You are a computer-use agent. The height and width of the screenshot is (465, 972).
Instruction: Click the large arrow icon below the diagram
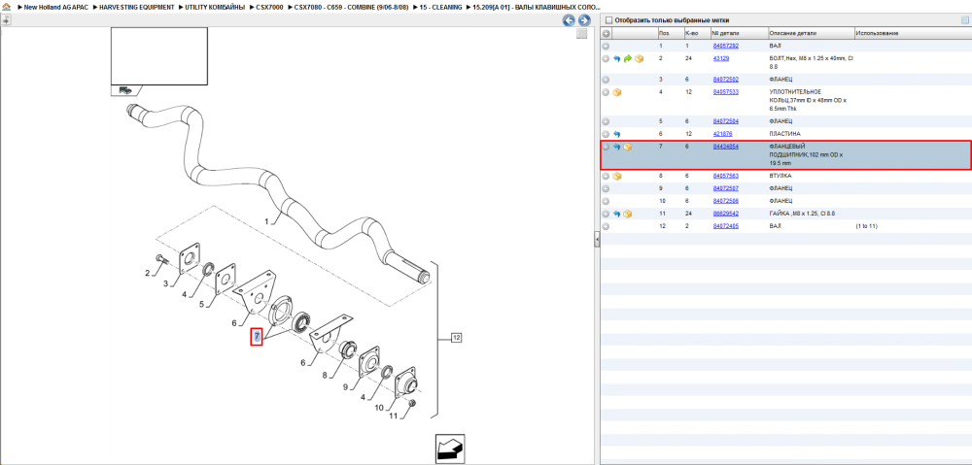[x=449, y=448]
